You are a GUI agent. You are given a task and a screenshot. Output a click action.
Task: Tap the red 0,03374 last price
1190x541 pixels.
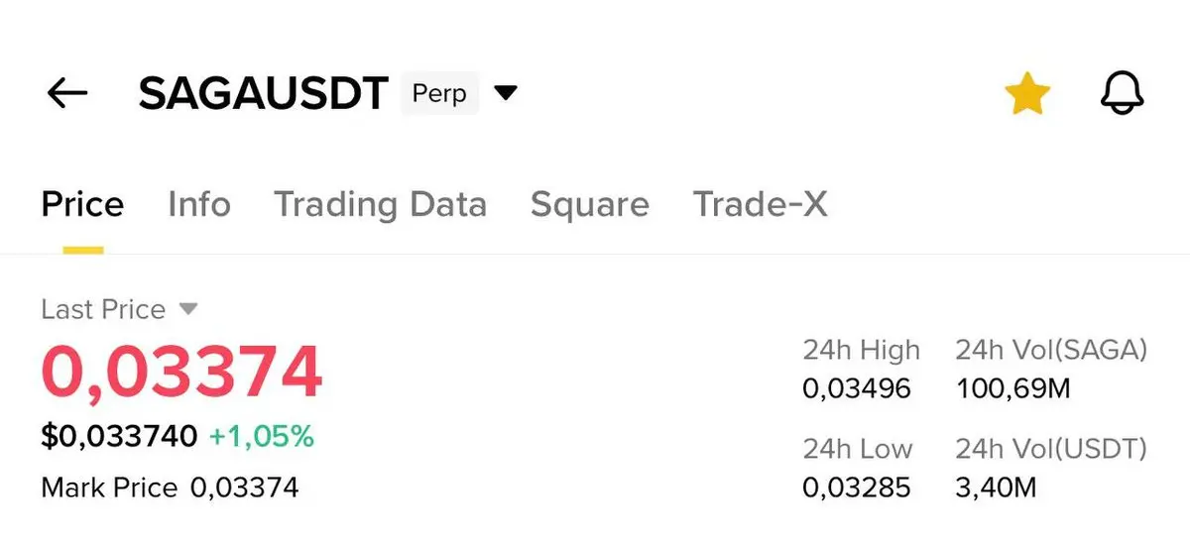point(181,372)
